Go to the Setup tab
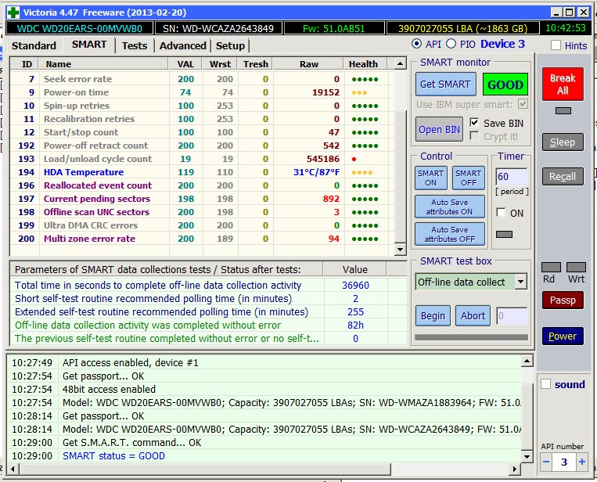The height and width of the screenshot is (482, 597). click(230, 45)
